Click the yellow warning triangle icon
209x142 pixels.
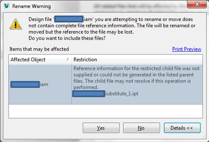16,23
